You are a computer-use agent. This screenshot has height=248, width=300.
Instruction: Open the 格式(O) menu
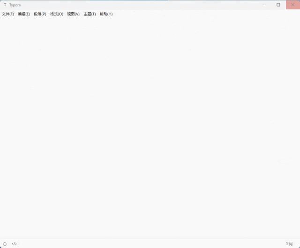(x=57, y=14)
